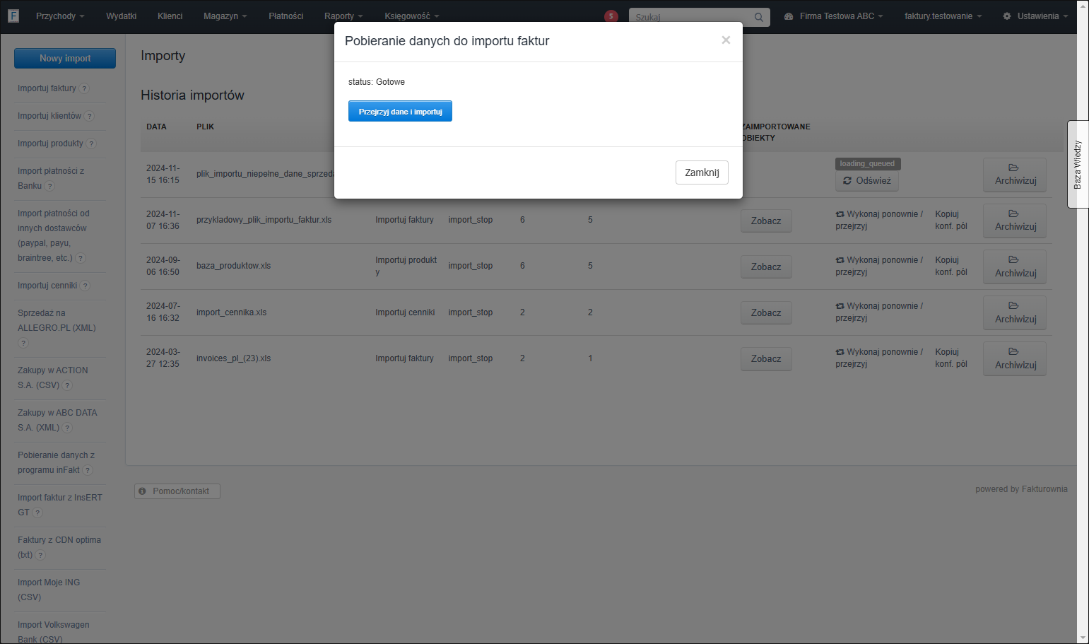Click the search magnifier icon
This screenshot has height=644, width=1089.
(x=758, y=17)
